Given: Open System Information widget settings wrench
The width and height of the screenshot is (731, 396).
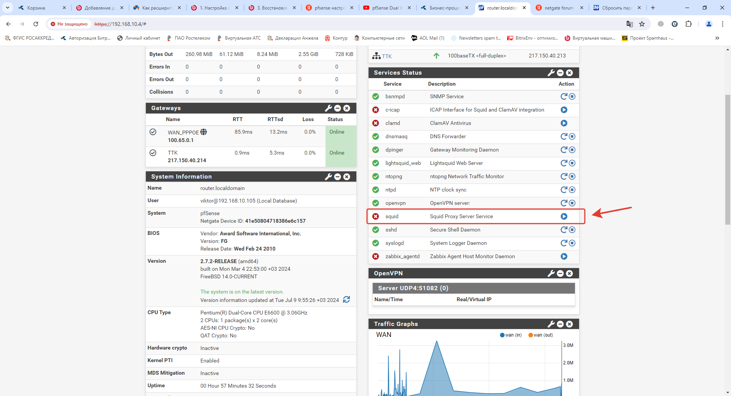Looking at the screenshot, I should [328, 177].
